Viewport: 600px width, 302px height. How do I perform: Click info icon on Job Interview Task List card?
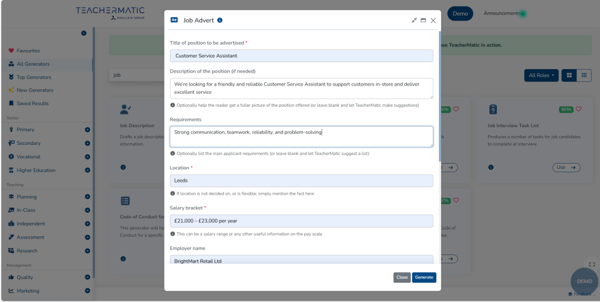pyautogui.click(x=491, y=167)
